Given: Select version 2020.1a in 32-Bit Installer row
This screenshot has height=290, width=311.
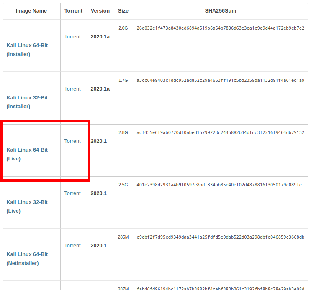Looking at the screenshot, I should (100, 89).
